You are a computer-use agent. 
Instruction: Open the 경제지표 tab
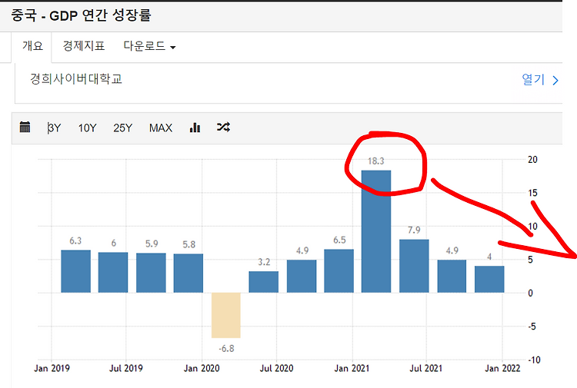84,46
